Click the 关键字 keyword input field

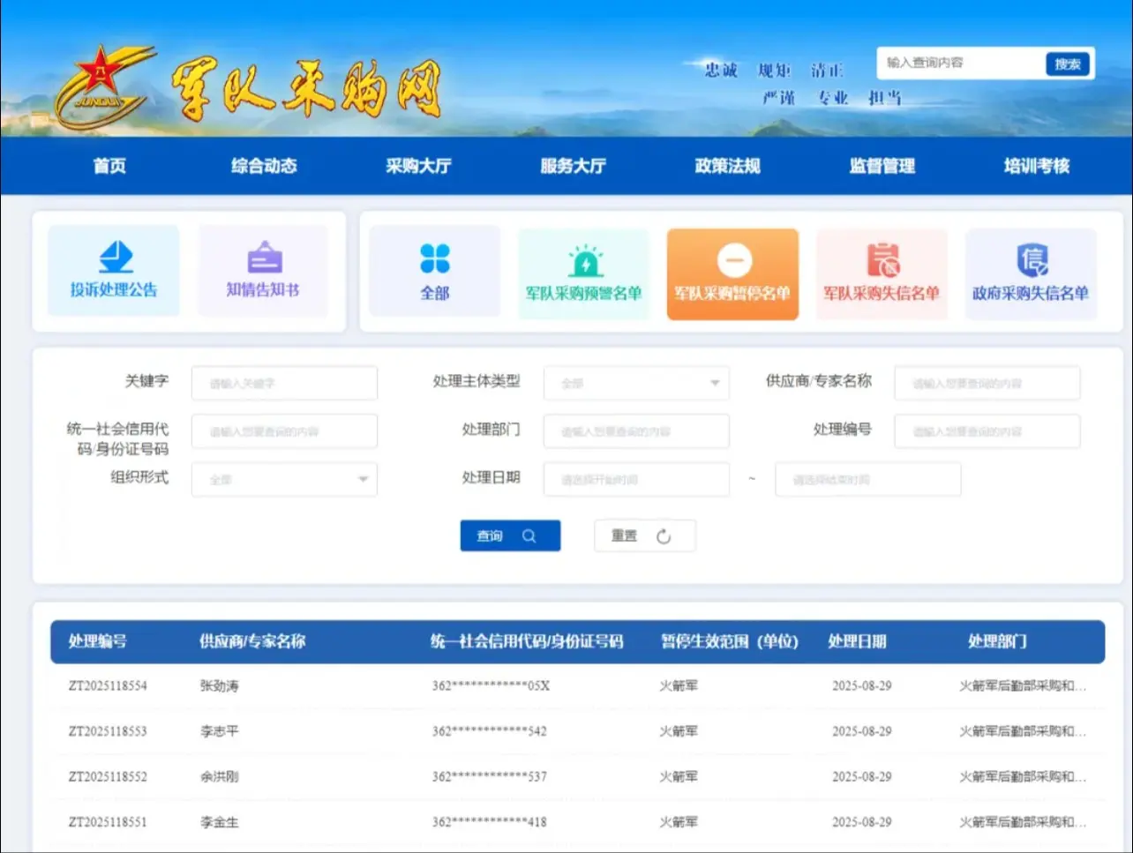click(x=284, y=383)
